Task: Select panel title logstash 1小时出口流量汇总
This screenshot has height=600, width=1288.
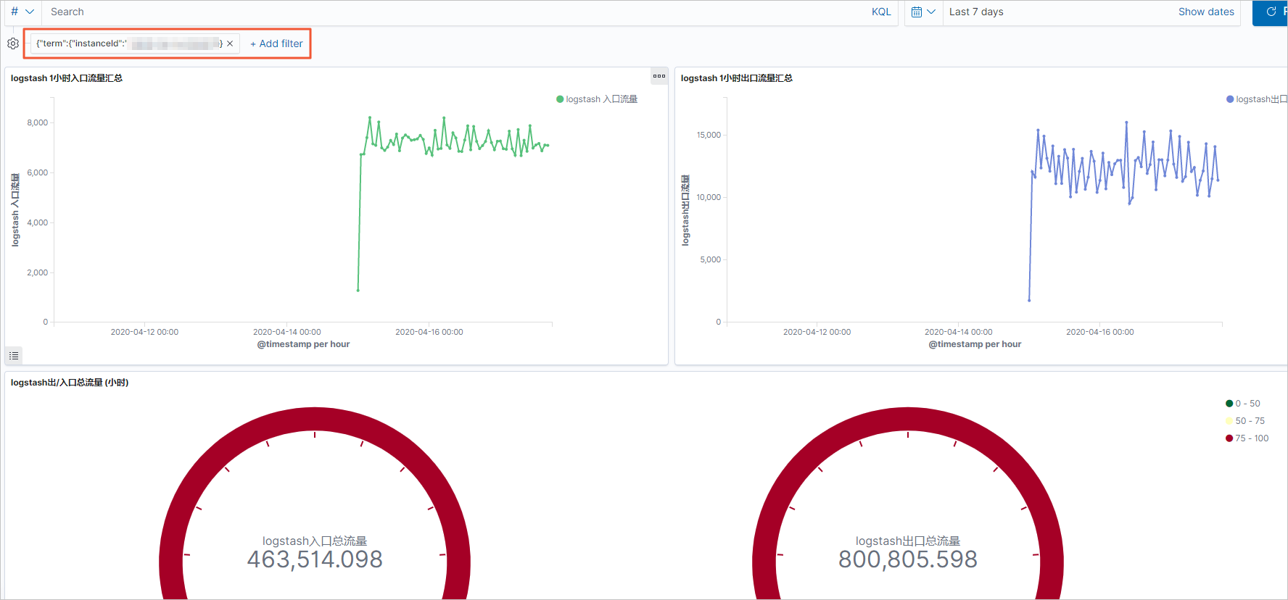Action: [737, 78]
